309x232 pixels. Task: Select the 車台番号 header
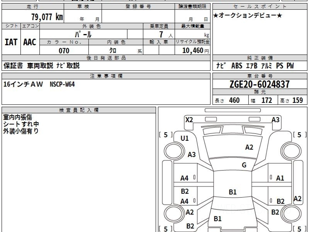[x=260, y=76]
